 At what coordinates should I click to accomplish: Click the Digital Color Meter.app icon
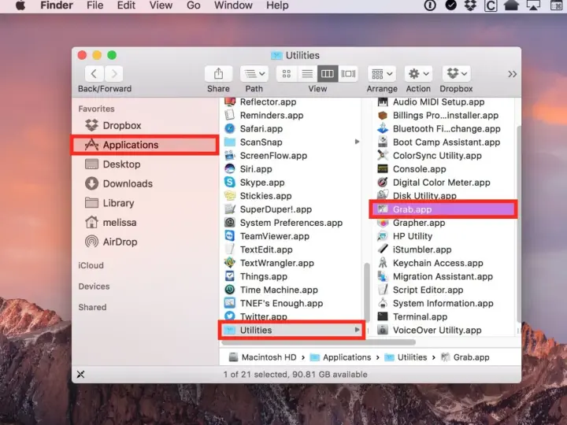pos(383,182)
